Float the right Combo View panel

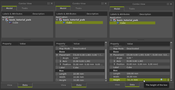coord(168,4)
